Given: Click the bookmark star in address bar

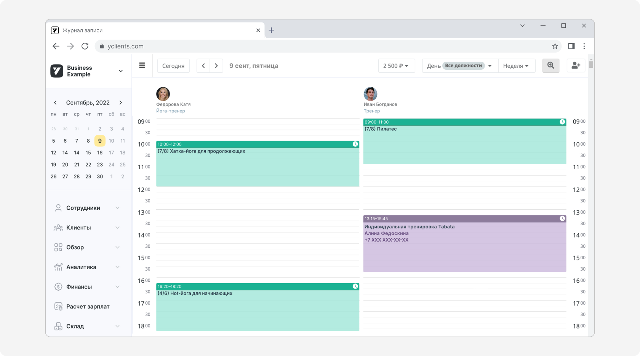Looking at the screenshot, I should click(555, 46).
